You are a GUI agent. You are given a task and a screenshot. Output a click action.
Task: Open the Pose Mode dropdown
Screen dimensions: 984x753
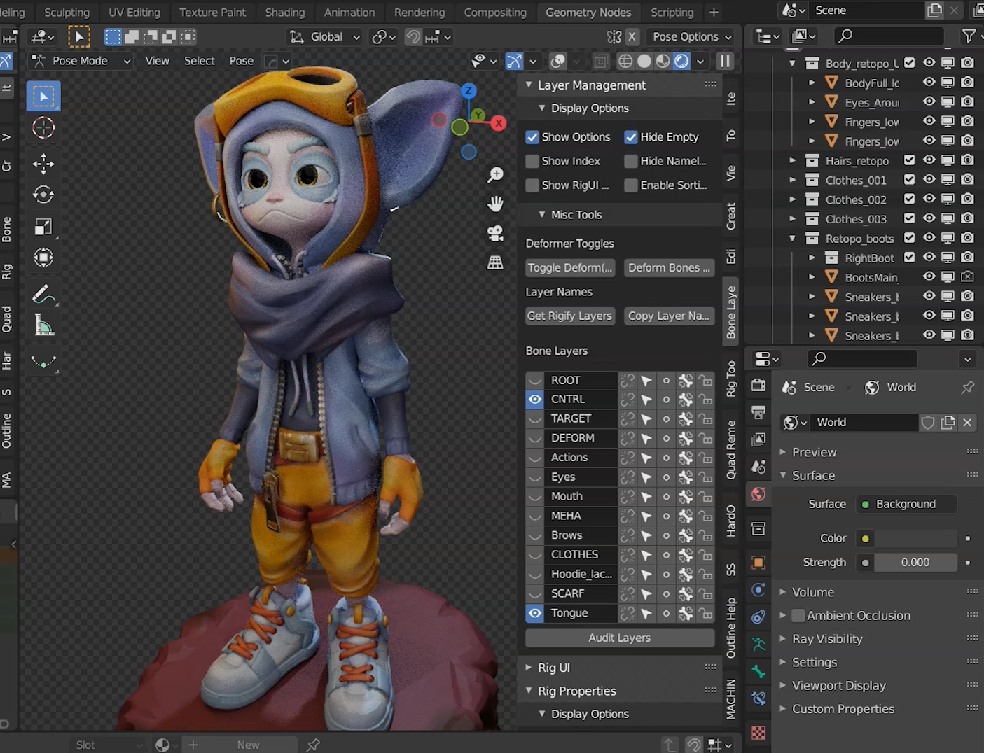tap(81, 61)
